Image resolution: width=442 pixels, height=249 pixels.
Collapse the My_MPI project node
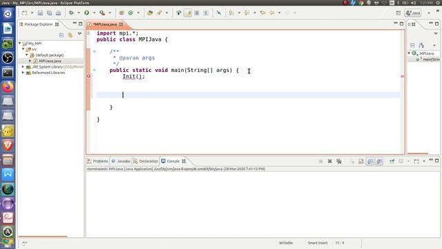[20, 43]
